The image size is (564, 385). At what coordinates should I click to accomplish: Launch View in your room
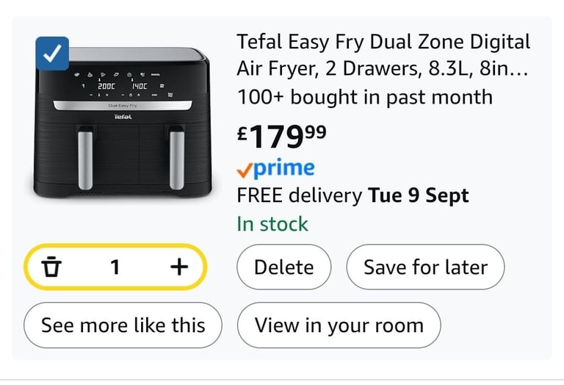click(x=339, y=325)
